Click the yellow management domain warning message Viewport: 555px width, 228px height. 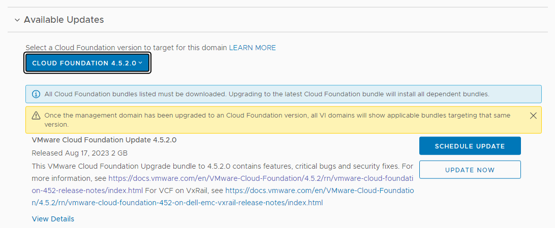point(277,116)
